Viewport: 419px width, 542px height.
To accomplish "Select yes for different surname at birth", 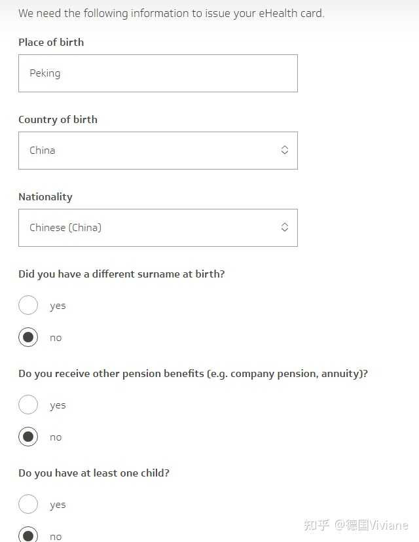I will coord(28,306).
